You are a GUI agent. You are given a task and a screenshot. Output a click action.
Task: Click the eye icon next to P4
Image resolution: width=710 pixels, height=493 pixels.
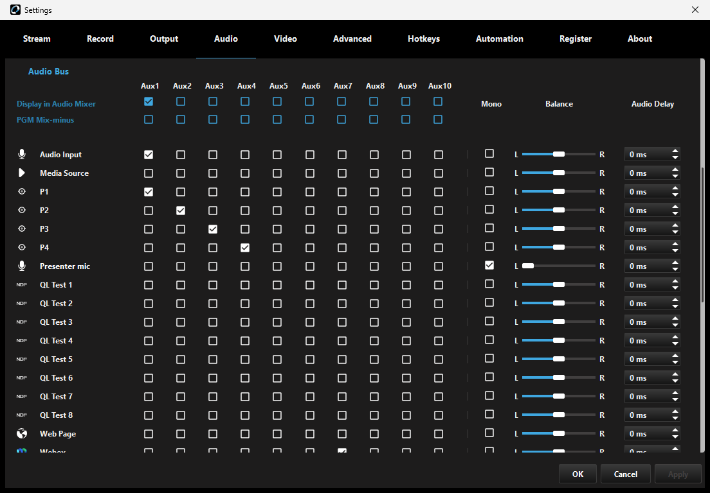(22, 247)
